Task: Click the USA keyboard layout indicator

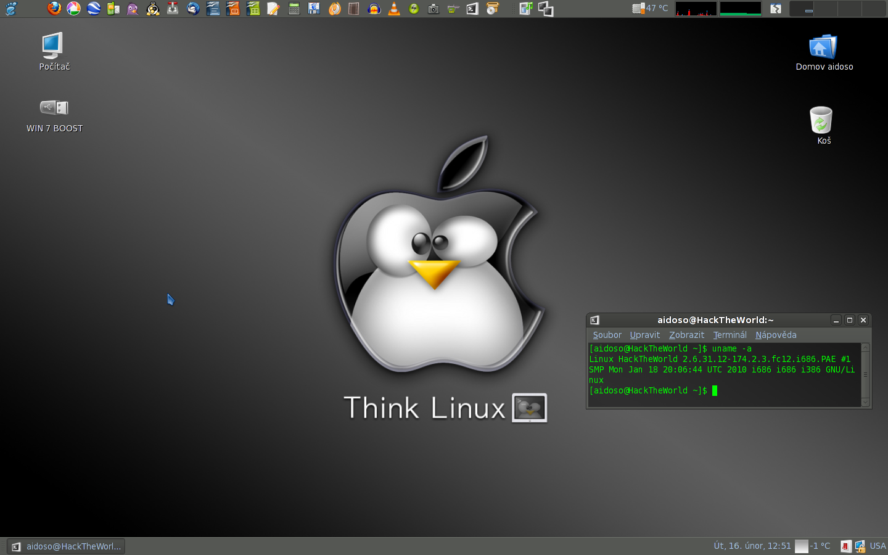Action: point(878,546)
